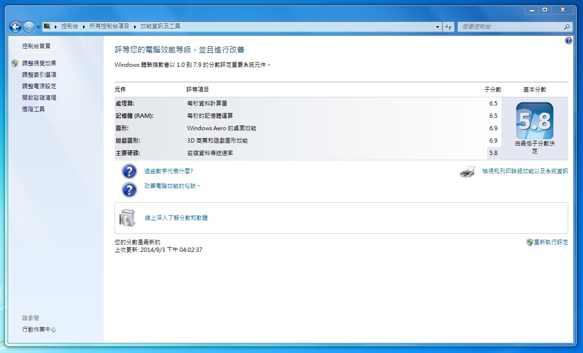This screenshot has width=583, height=353.
Task: Click 重新執行評定 to rerun assessment
Action: [551, 242]
